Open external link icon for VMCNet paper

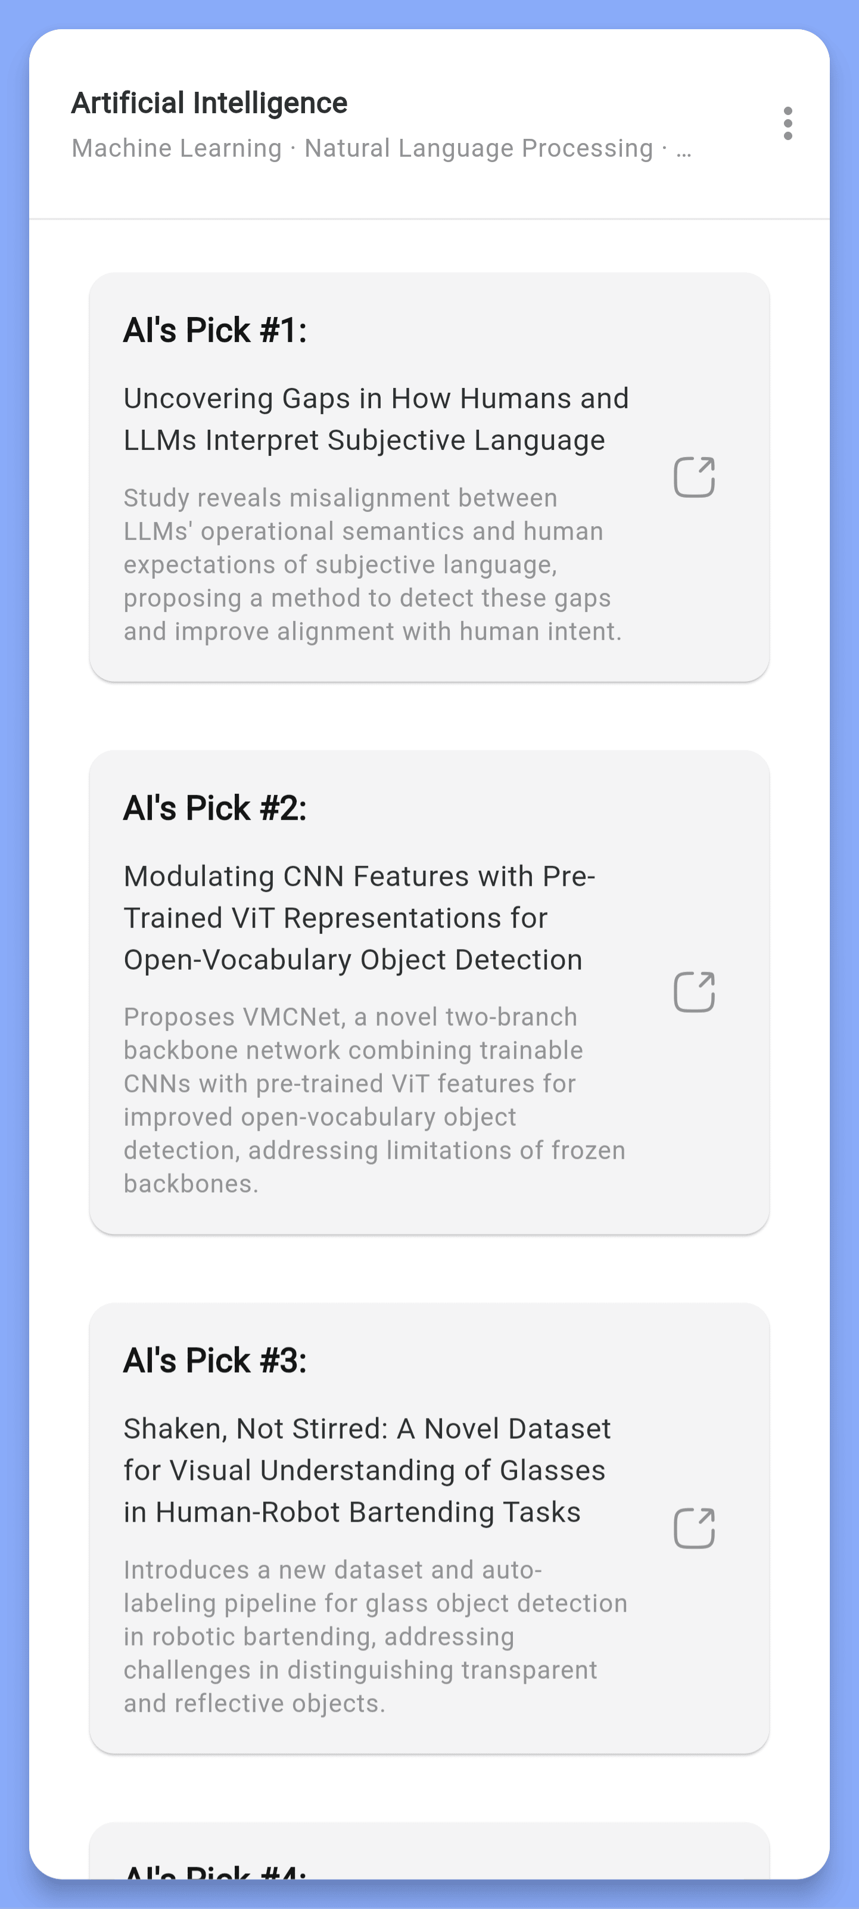pos(694,992)
